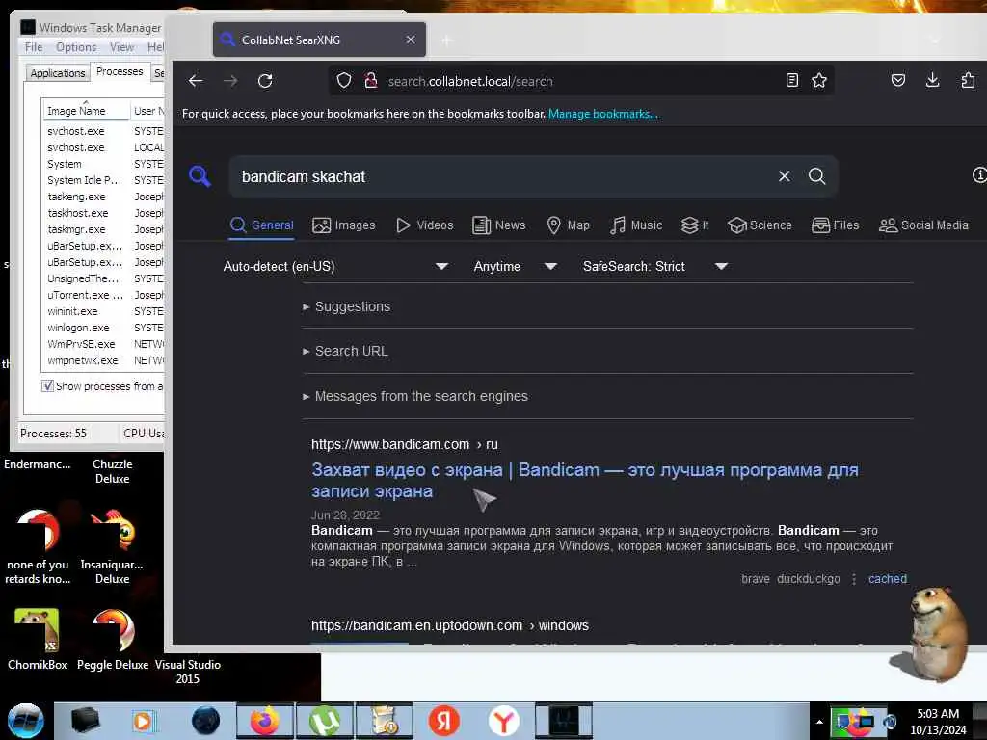Viewport: 987px width, 740px height.
Task: Clear the search query with X
Action: click(785, 176)
